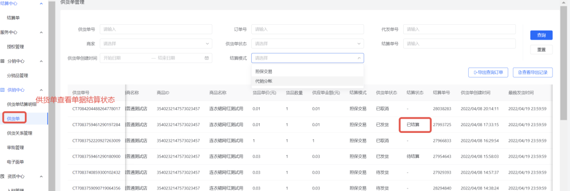Select 供货单 in the sidebar
Screen dimensions: 570x191
13,118
